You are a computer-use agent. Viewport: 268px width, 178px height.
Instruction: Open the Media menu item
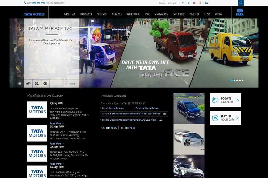218,14
